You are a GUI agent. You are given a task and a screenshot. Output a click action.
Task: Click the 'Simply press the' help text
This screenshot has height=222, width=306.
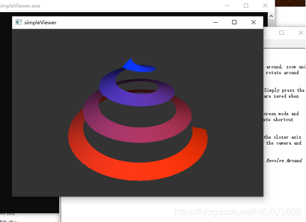point(284,90)
